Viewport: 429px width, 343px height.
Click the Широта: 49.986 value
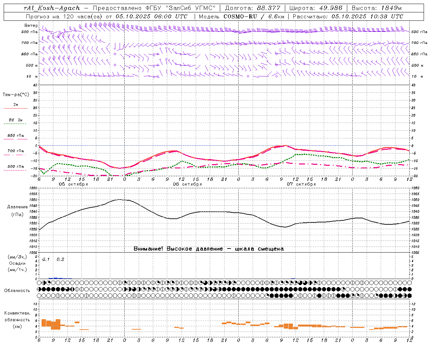(x=316, y=8)
